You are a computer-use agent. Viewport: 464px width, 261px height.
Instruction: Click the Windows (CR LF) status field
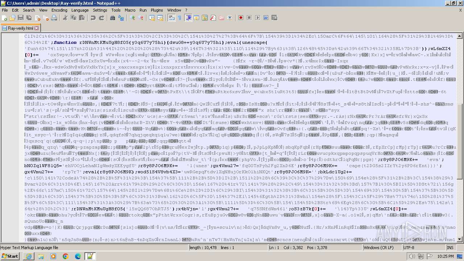coord(382,248)
